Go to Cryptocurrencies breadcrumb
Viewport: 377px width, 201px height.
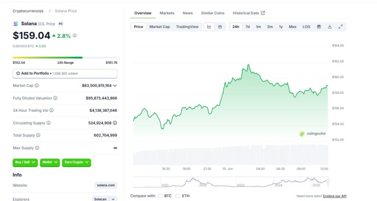pos(28,11)
